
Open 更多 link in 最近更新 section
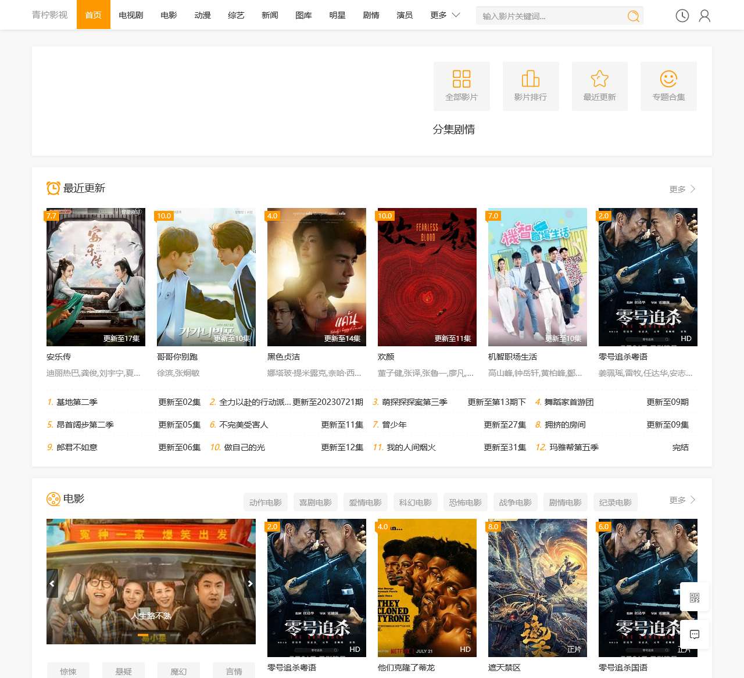point(682,189)
